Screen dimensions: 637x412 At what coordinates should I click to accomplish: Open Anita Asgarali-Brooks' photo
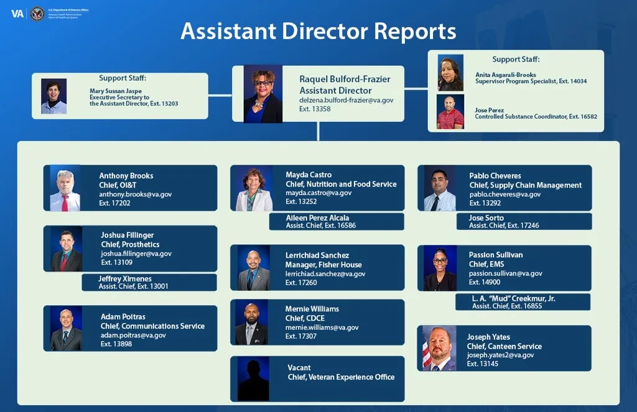[450, 73]
